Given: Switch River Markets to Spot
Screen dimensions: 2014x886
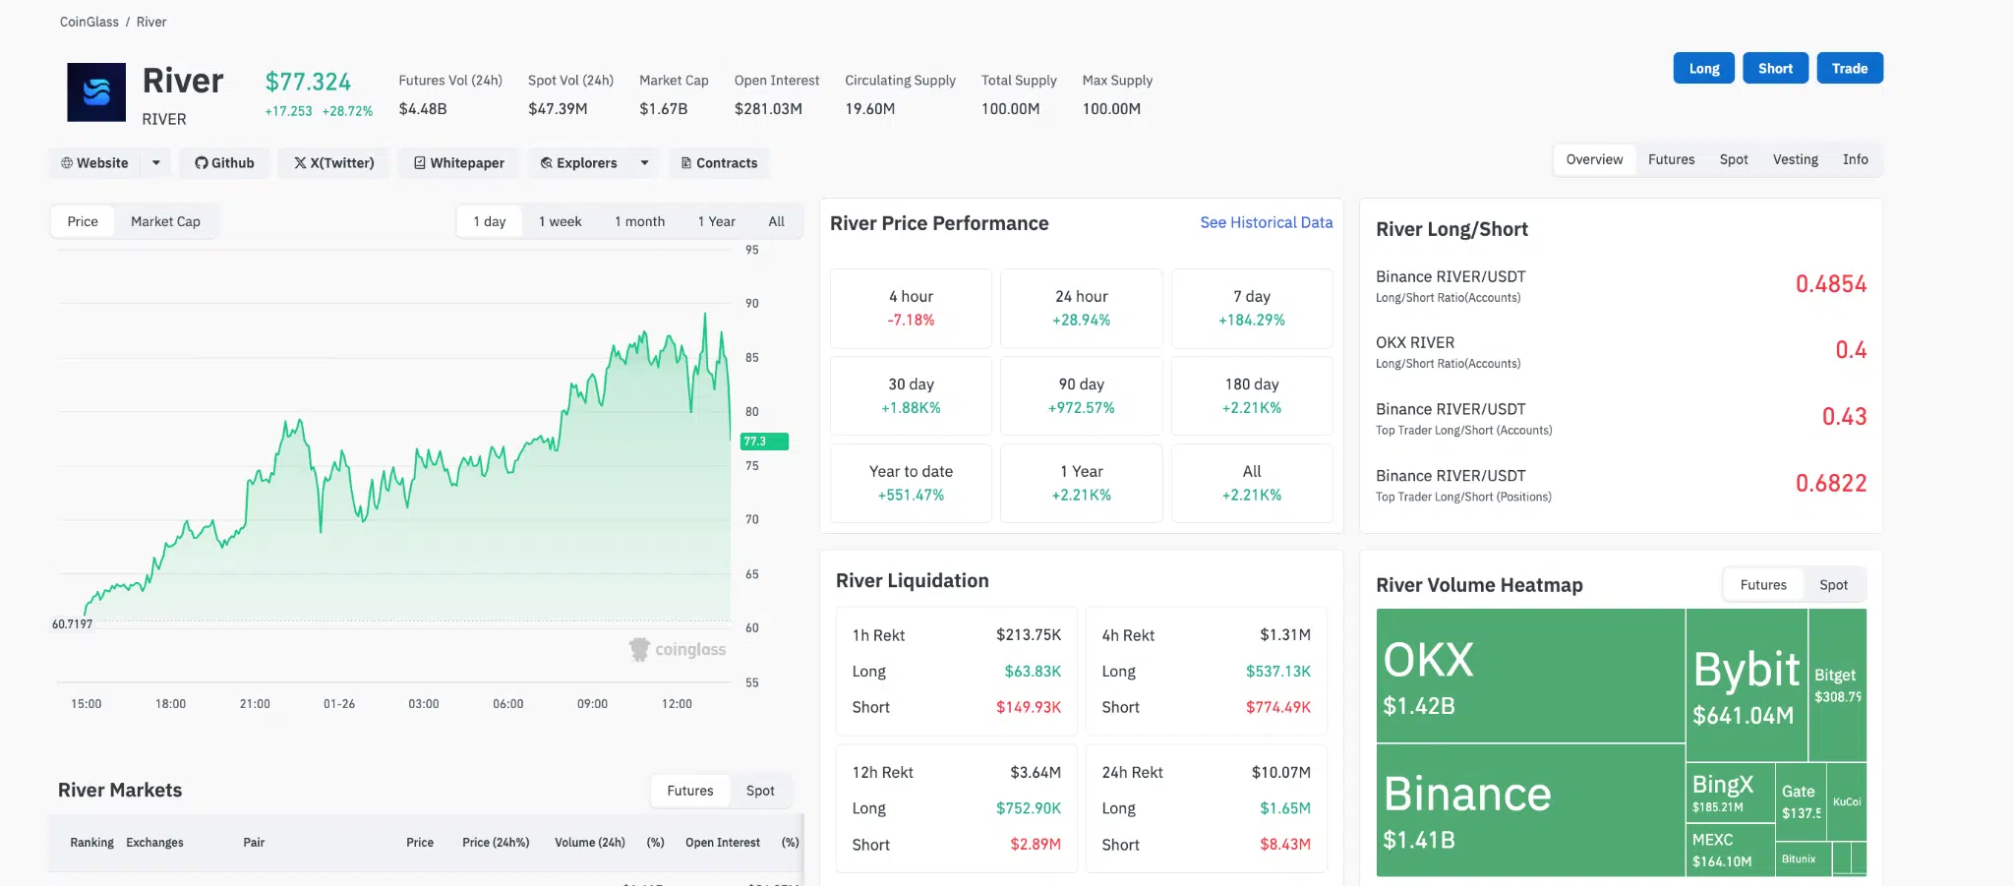Looking at the screenshot, I should pos(759,791).
